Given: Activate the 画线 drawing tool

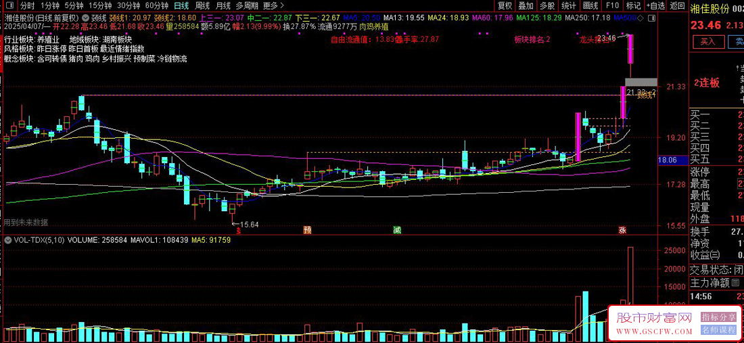Looking at the screenshot, I should (x=590, y=5).
